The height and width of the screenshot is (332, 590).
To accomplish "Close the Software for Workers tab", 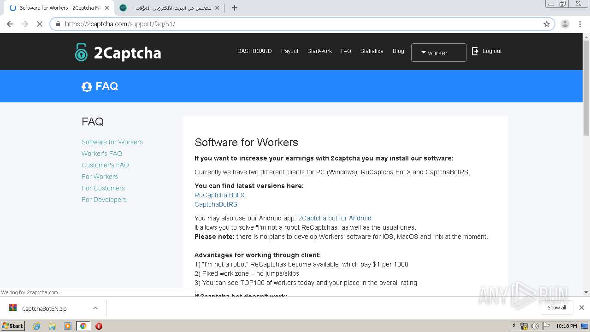I will pyautogui.click(x=107, y=8).
